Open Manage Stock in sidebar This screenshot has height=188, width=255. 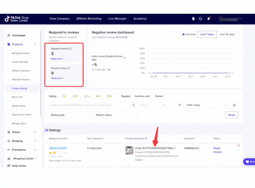coord(19,123)
